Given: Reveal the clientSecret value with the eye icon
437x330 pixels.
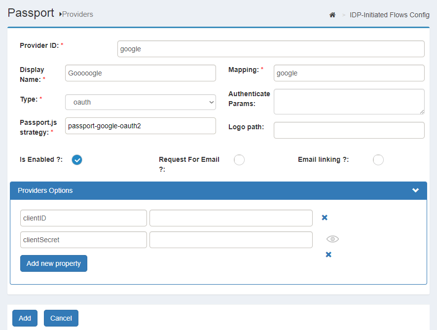Looking at the screenshot, I should point(332,239).
